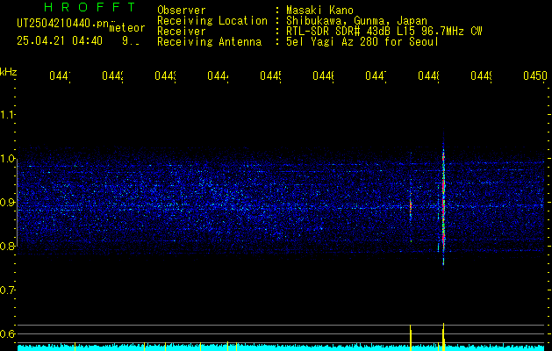Select the date stamp 25.04.21 04:40
This screenshot has width=552, height=351.
pos(60,41)
